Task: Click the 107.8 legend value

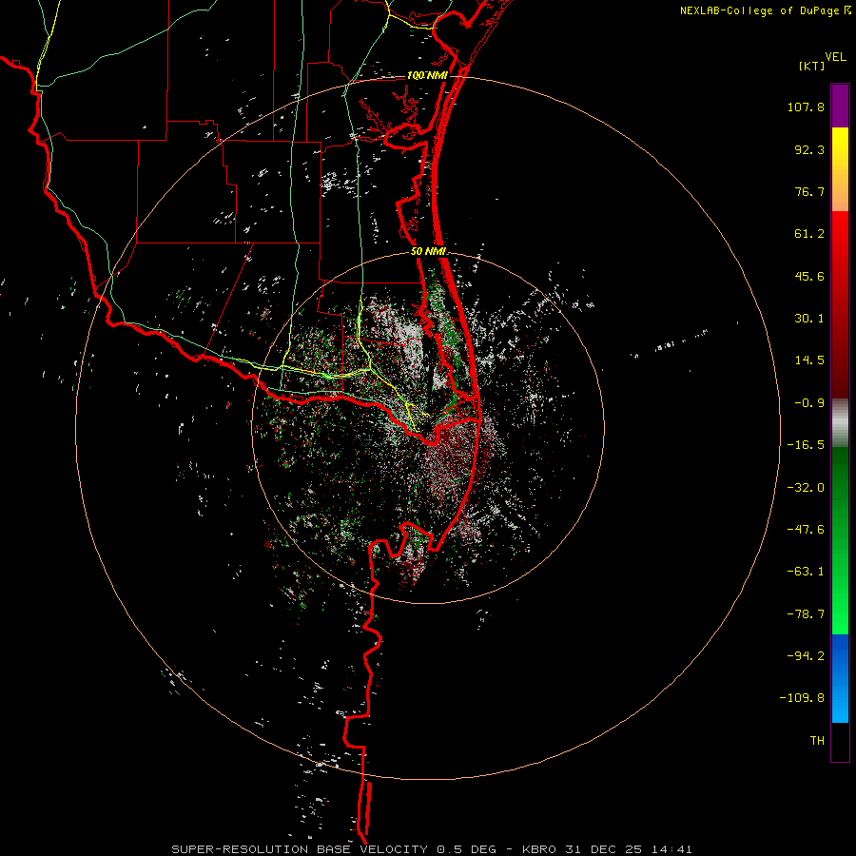Action: click(x=806, y=107)
